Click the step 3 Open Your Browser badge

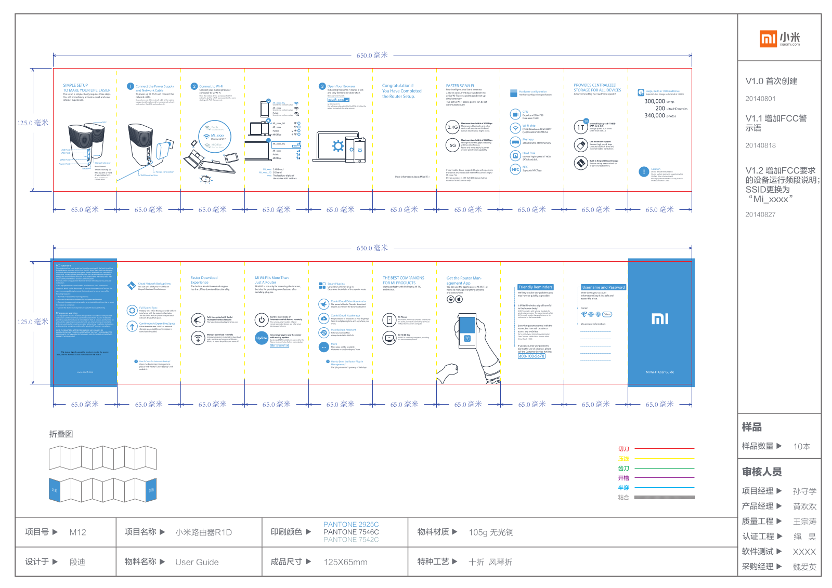(x=322, y=86)
